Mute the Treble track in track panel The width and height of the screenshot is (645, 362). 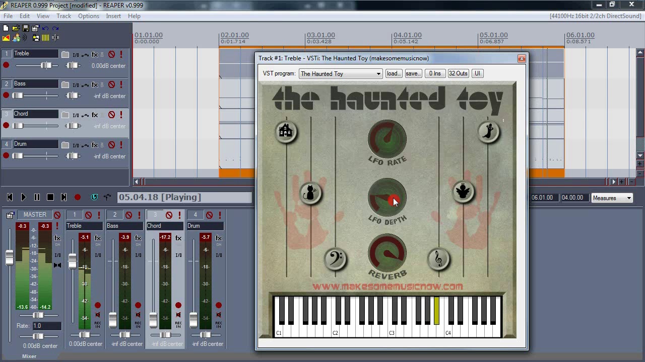[x=111, y=54]
